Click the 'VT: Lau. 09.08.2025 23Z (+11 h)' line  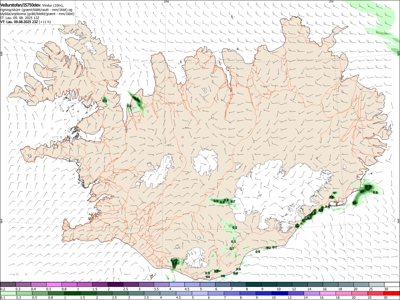[25, 22]
